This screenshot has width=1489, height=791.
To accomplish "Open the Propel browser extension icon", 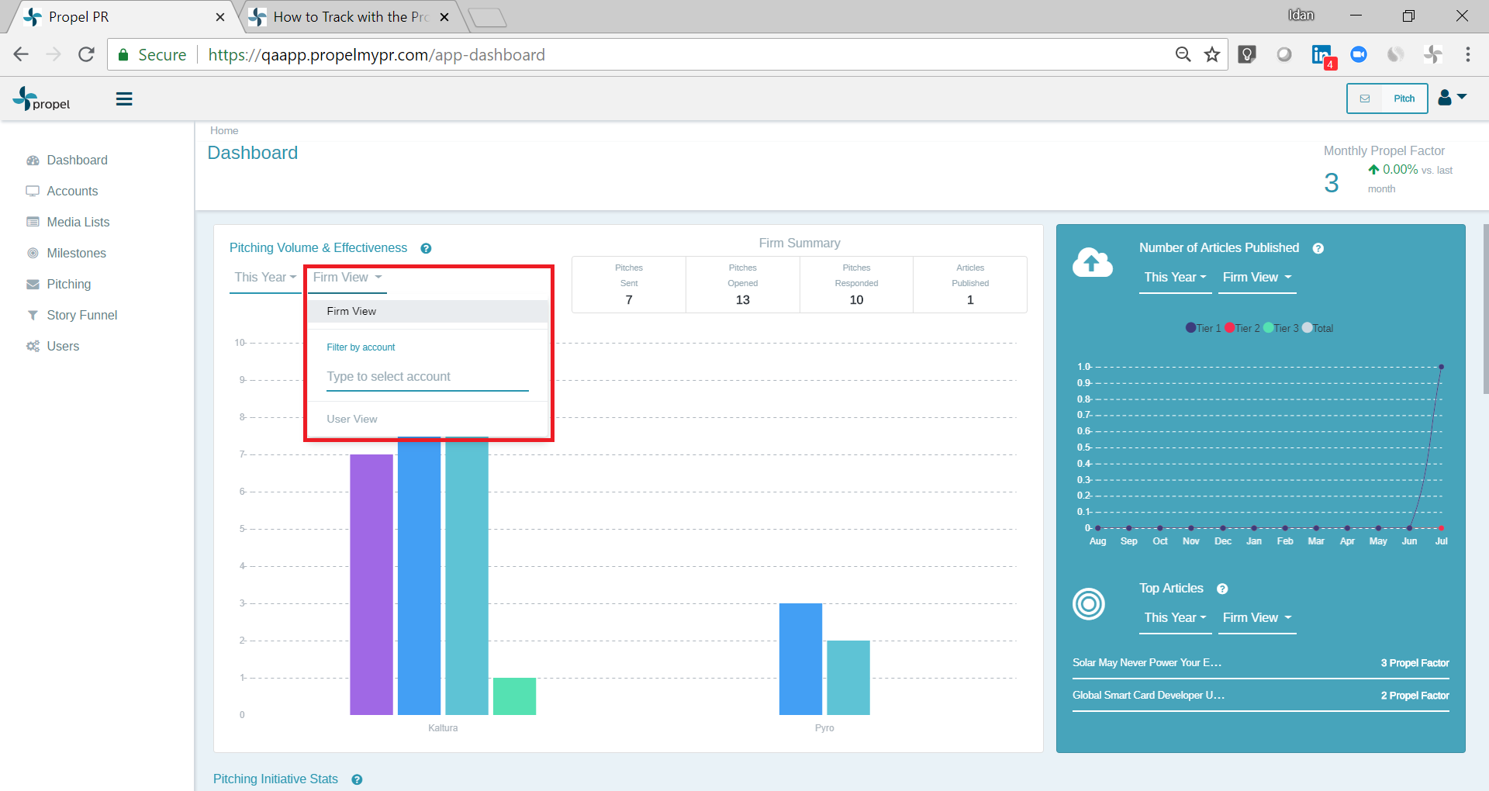I will (1432, 54).
